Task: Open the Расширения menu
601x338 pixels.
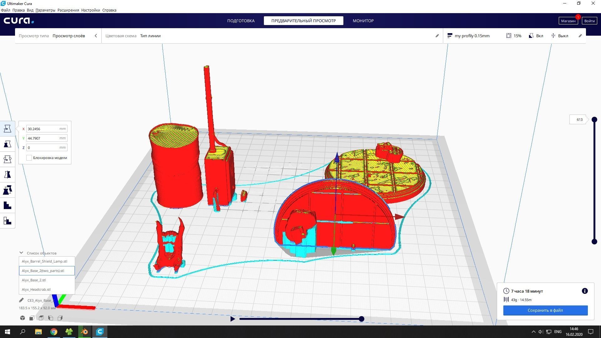Action: click(68, 10)
